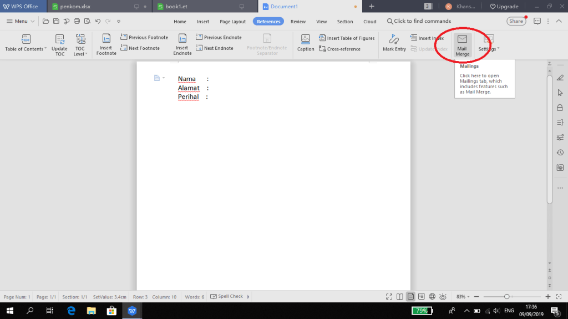Viewport: 568px width, 319px height.
Task: Click the Mark Entry icon
Action: pyautogui.click(x=394, y=43)
